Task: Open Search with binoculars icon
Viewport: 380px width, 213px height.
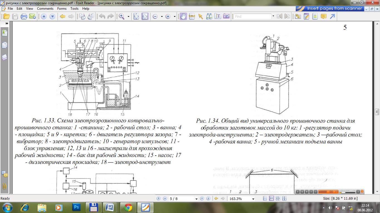Action: coord(209,16)
